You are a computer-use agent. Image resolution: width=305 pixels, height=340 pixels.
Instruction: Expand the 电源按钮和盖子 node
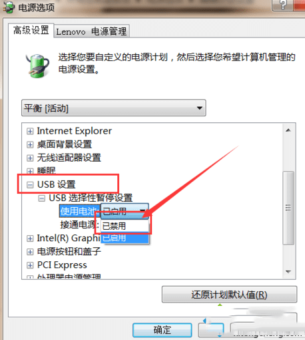(30, 252)
